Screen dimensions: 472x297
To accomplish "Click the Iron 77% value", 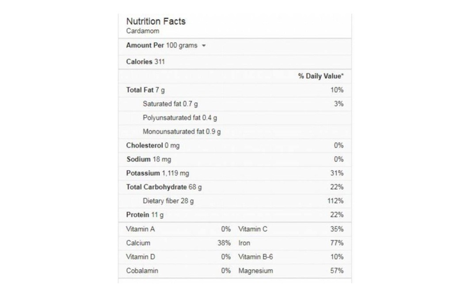I will tap(336, 243).
